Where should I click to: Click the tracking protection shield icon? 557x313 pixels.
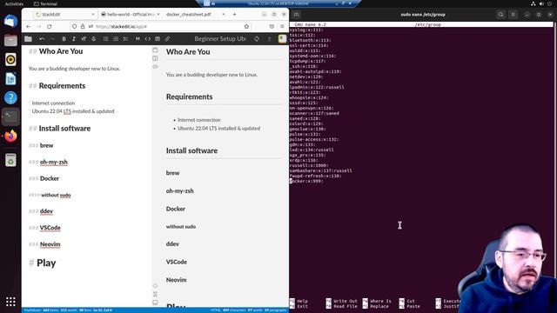point(74,27)
